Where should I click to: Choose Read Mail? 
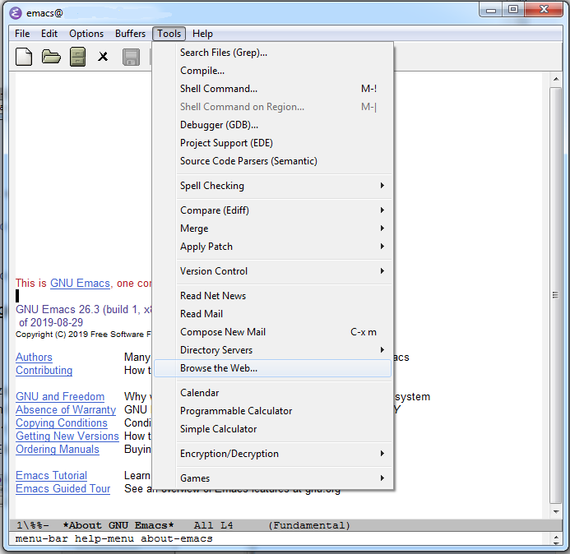click(x=272, y=314)
